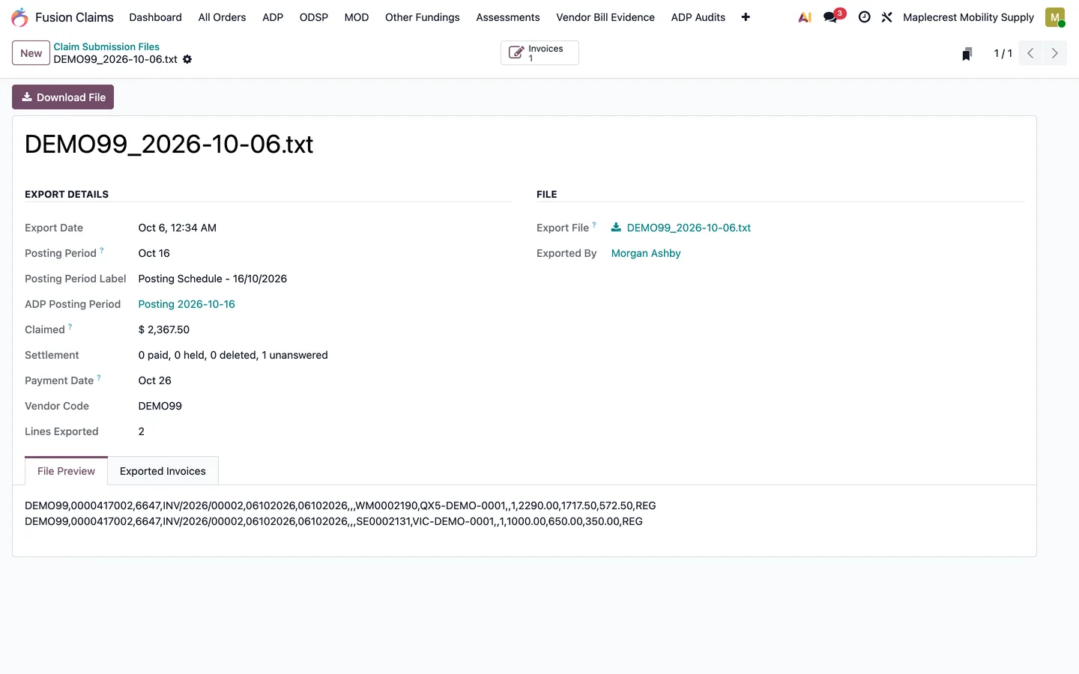Click the Settlement value with 1 unanswered
1079x674 pixels.
(233, 355)
